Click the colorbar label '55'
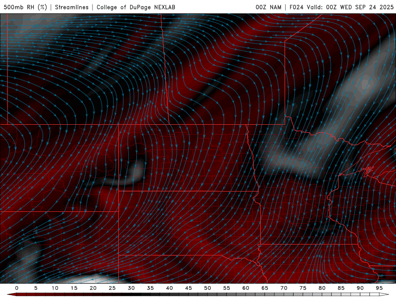The image size is (396, 297). click(x=227, y=288)
